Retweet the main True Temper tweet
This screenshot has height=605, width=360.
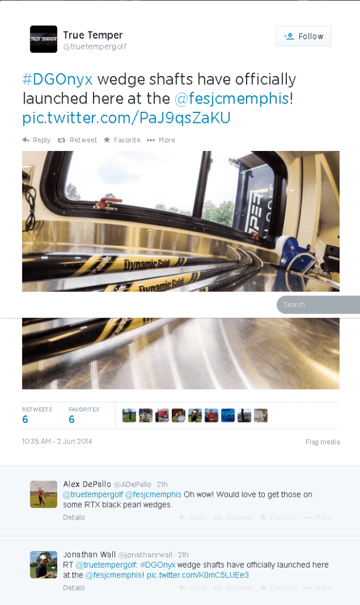pos(77,140)
